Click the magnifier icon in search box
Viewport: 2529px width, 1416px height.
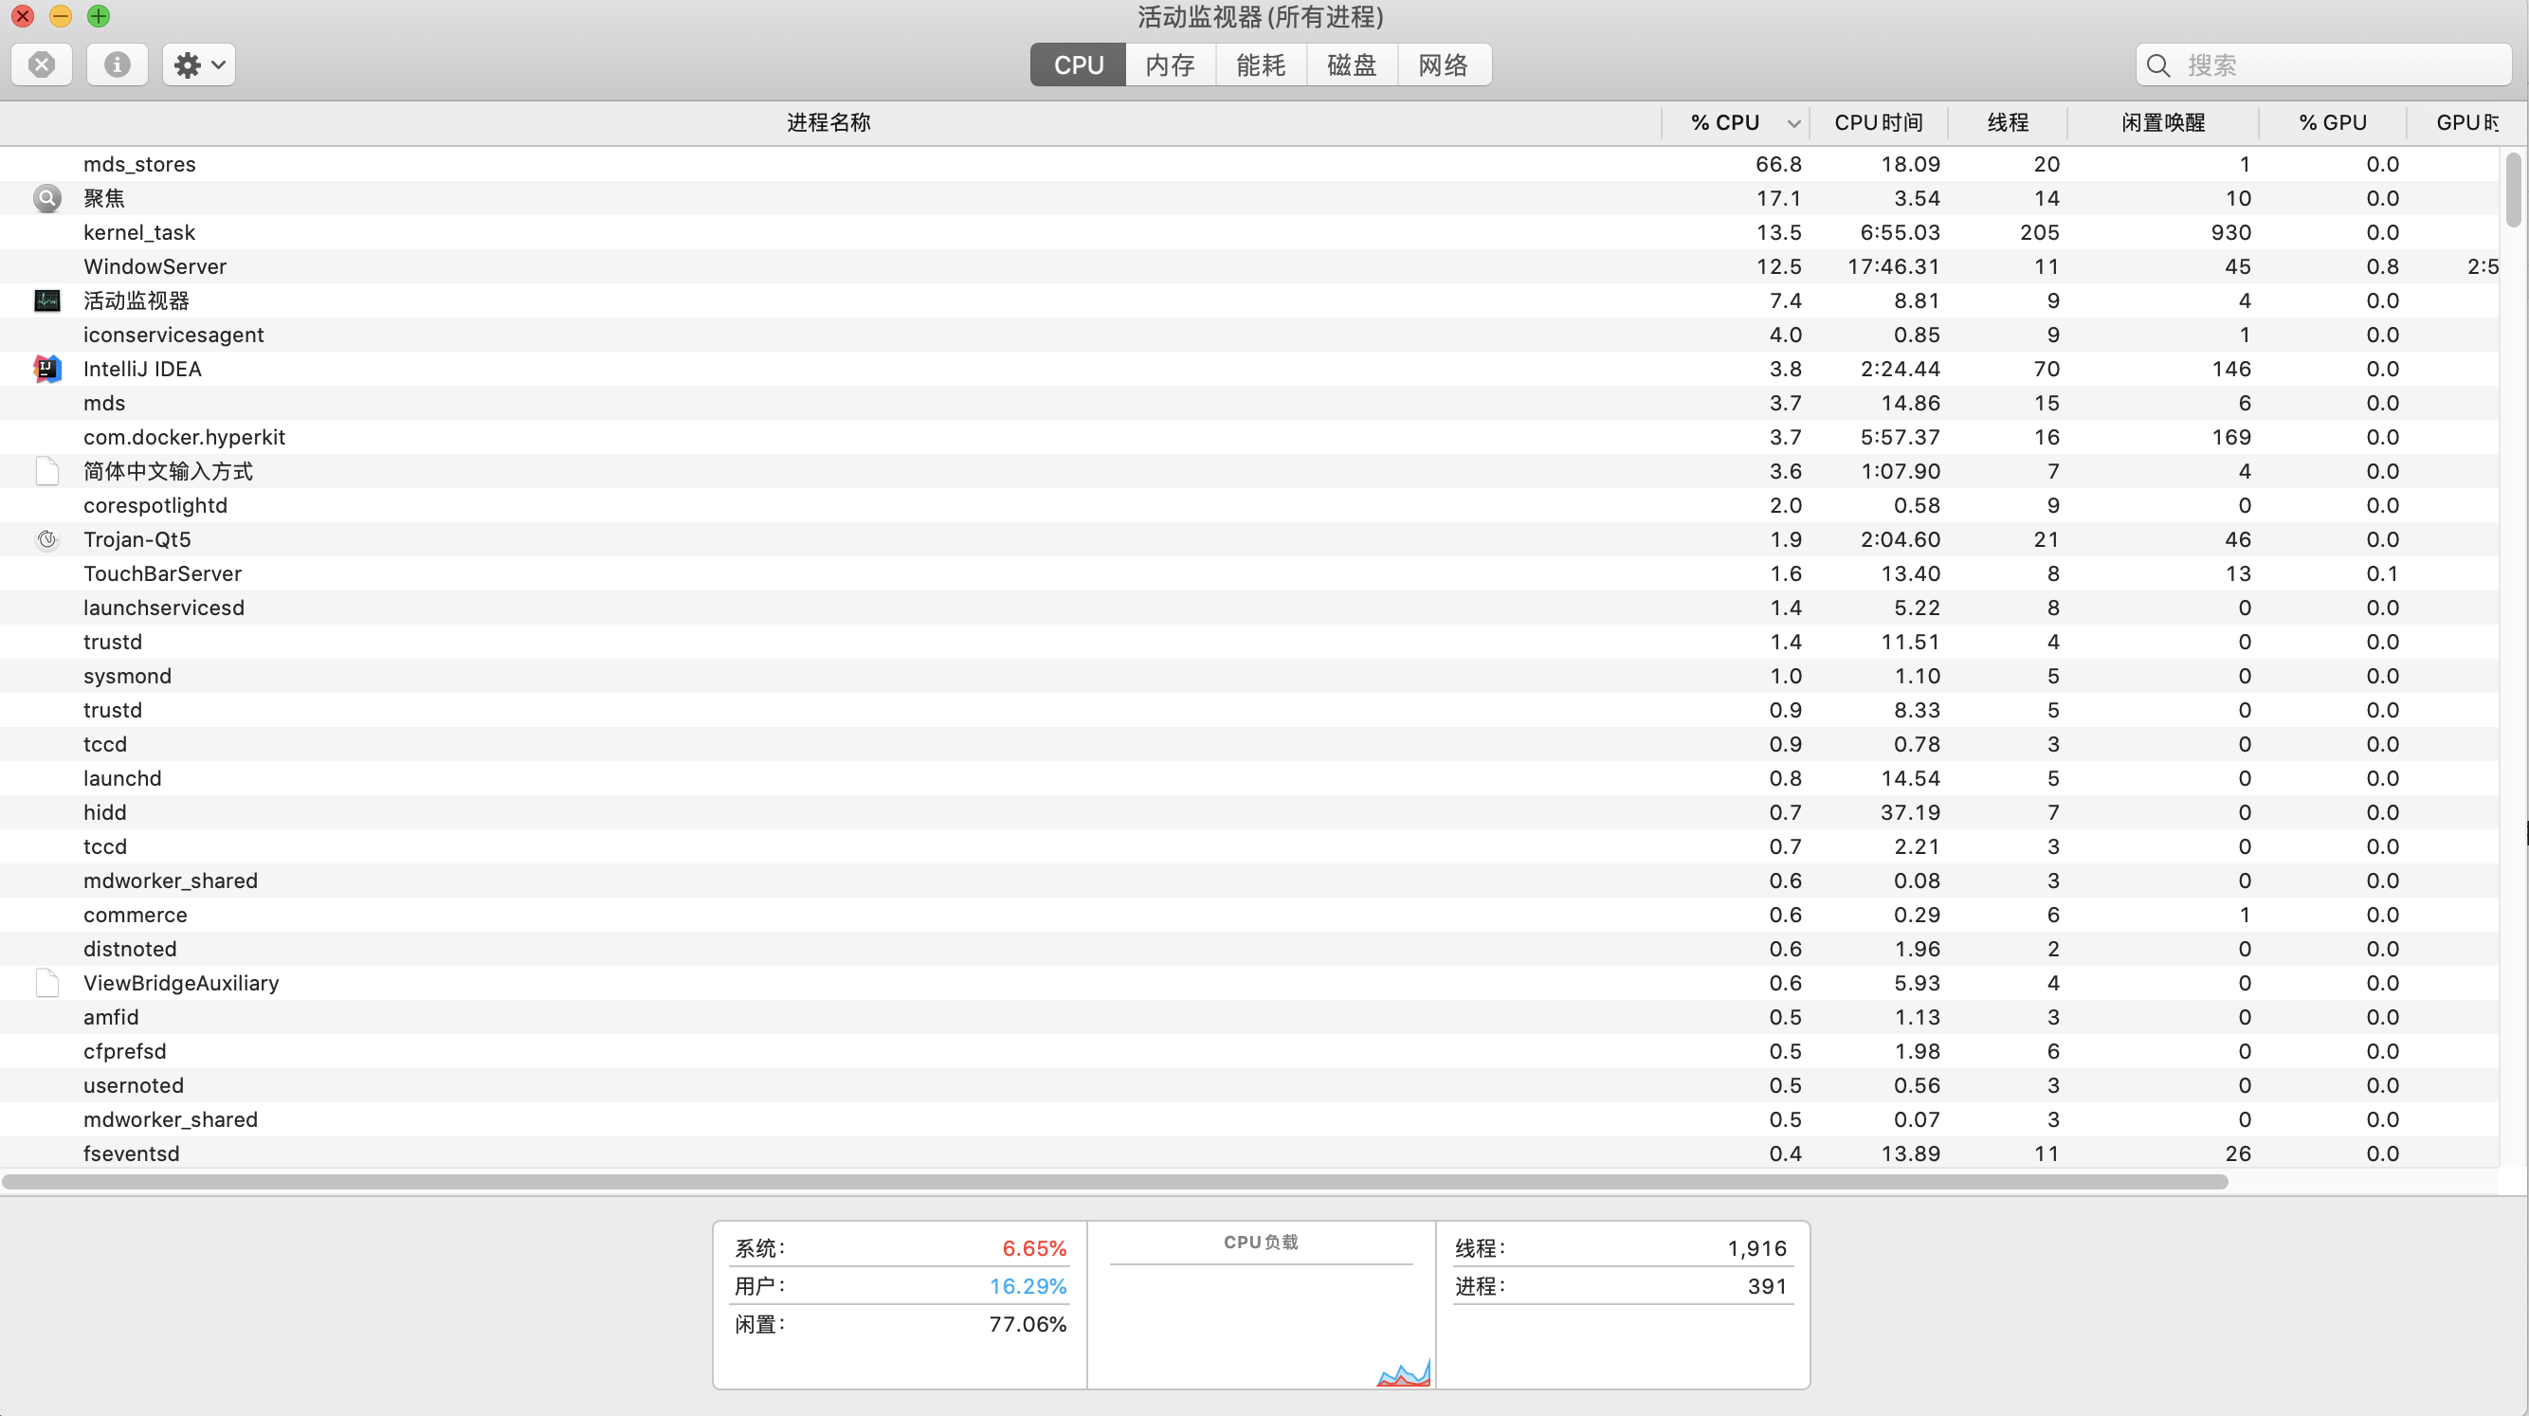(2157, 65)
